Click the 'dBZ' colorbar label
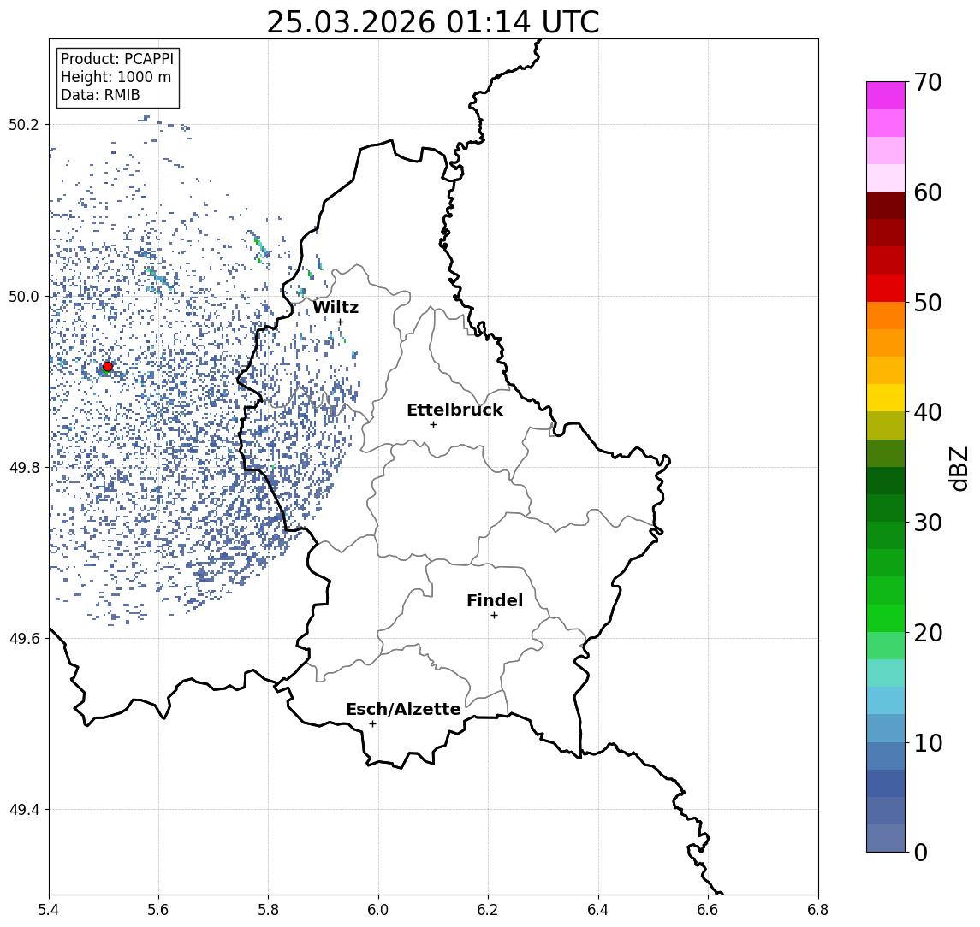 coord(958,469)
